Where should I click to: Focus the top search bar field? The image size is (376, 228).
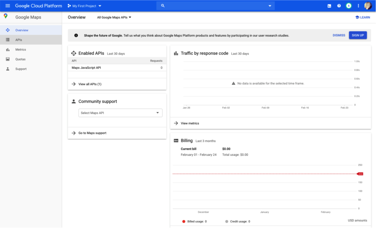(215, 6)
